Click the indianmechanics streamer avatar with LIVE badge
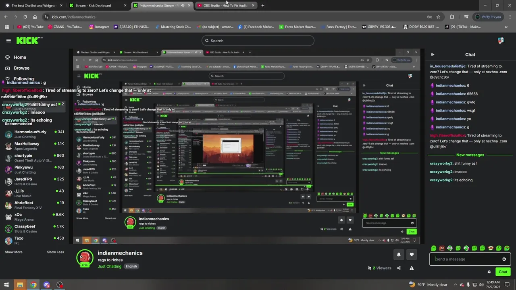 [x=85, y=258]
